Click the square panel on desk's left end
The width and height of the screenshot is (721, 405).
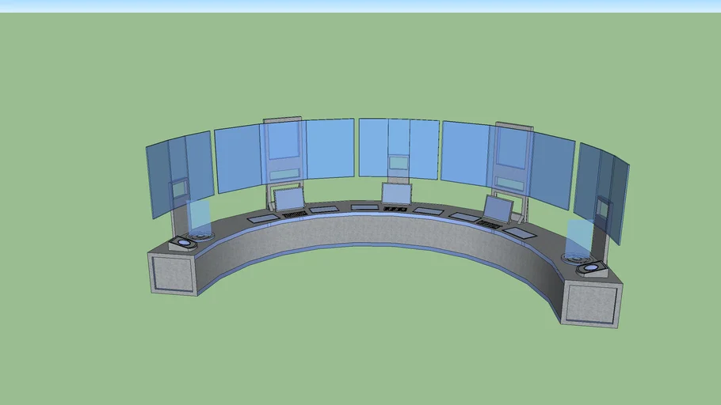(x=174, y=274)
